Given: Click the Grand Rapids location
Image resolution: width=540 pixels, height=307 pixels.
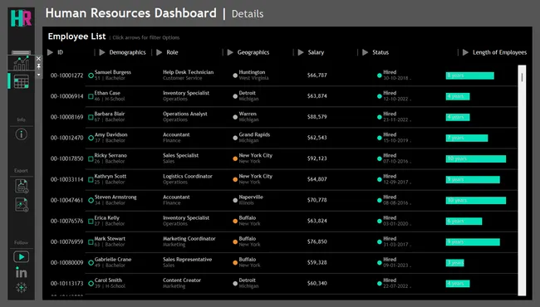Looking at the screenshot, I should point(254,134).
